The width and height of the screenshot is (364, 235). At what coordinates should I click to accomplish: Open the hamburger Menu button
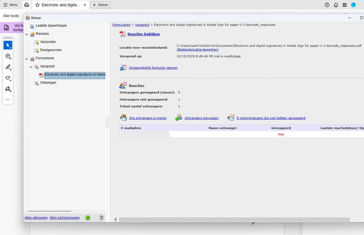pyautogui.click(x=10, y=5)
